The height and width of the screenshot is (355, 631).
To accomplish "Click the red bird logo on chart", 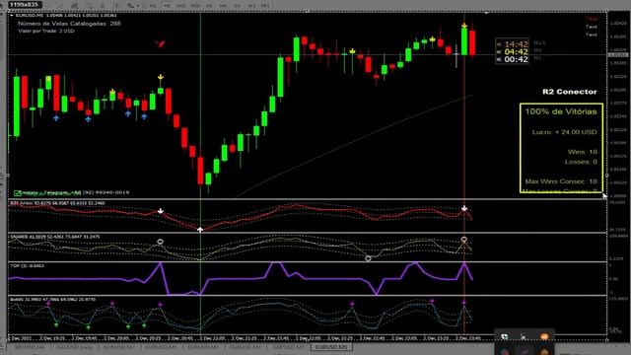I will (x=160, y=43).
